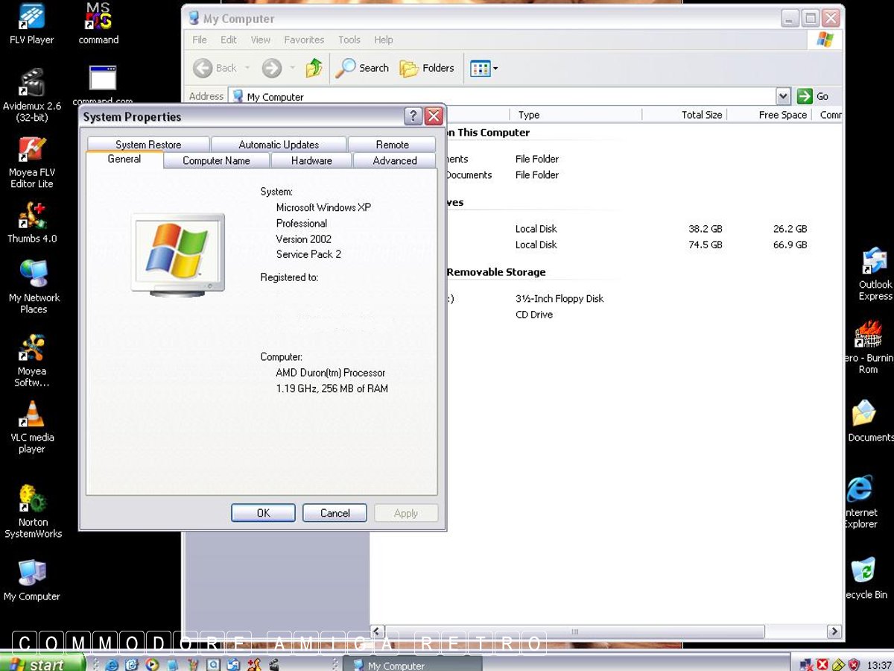Open the Forward button history dropdown arrow
The image size is (894, 671).
tap(292, 69)
